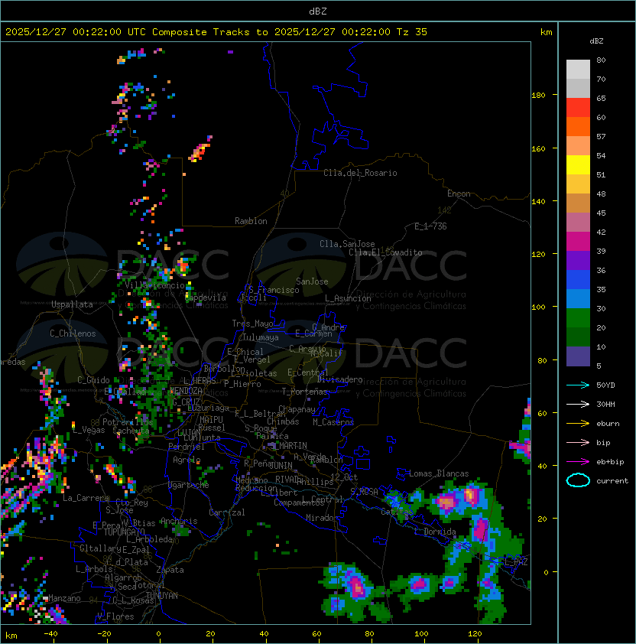Click the '100' tick on horizontal km axis
The image size is (636, 644).
point(422,634)
